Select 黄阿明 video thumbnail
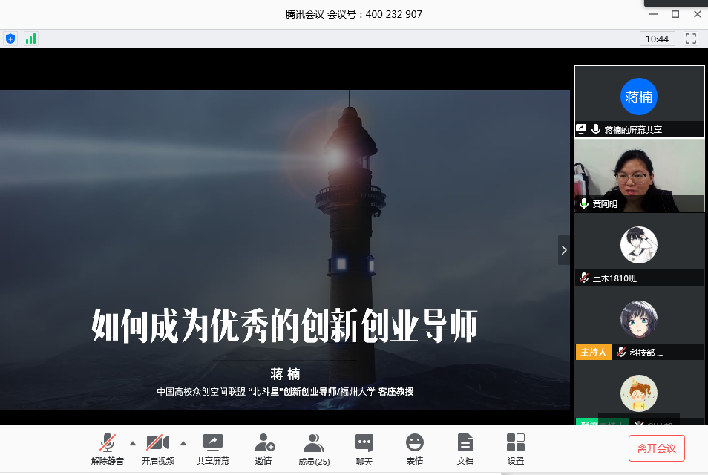The width and height of the screenshot is (708, 475). pos(638,176)
